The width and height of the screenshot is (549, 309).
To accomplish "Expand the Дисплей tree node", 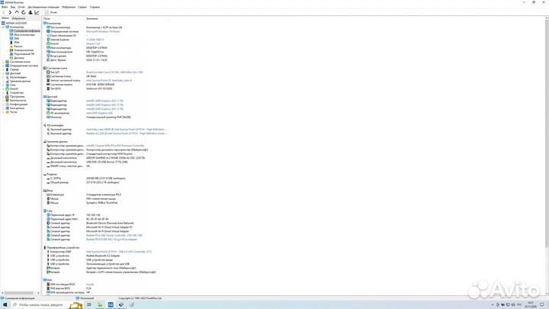I will [x=3, y=73].
